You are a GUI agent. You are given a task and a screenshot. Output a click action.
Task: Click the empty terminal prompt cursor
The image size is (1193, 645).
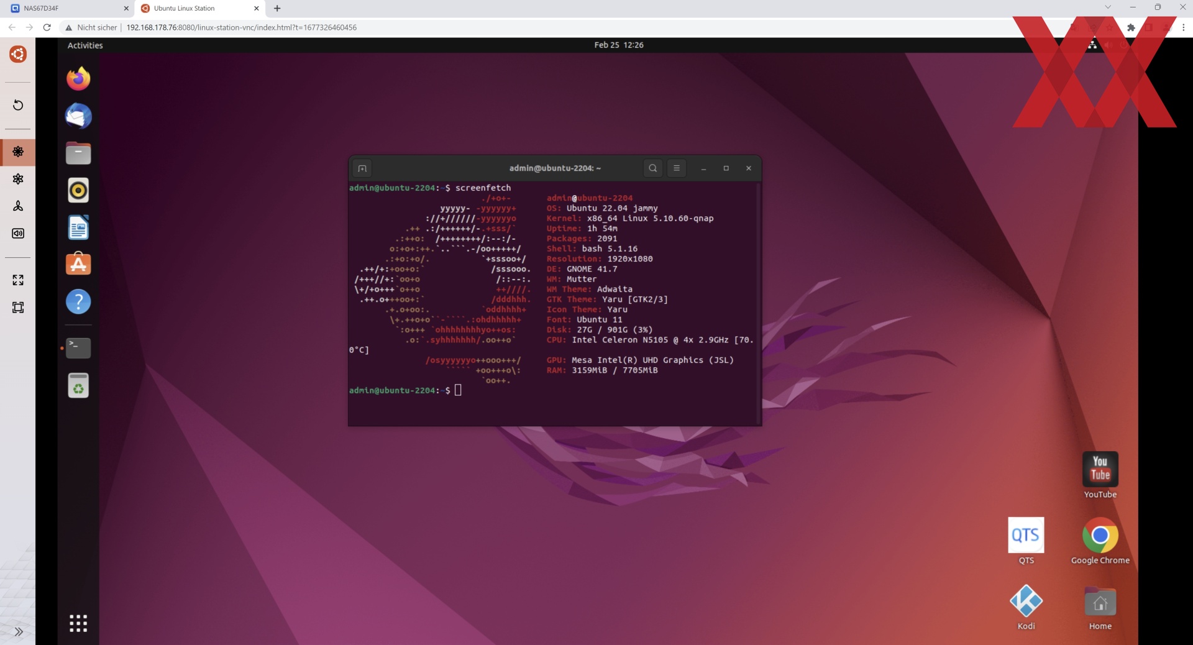click(x=458, y=390)
